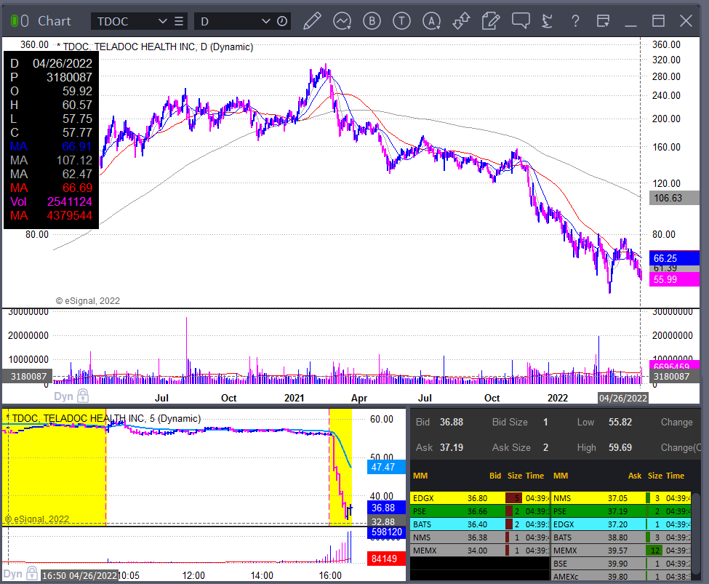Click the Ask Size value 2
709x584 pixels.
tap(545, 447)
